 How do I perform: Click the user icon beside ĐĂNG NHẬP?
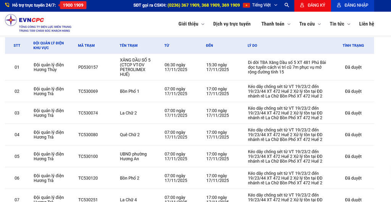point(339,5)
